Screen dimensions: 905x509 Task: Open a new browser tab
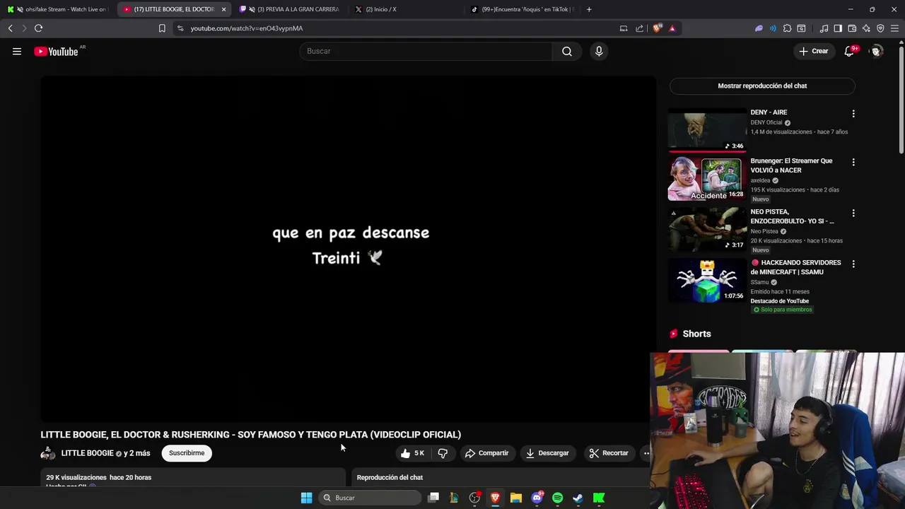589,9
